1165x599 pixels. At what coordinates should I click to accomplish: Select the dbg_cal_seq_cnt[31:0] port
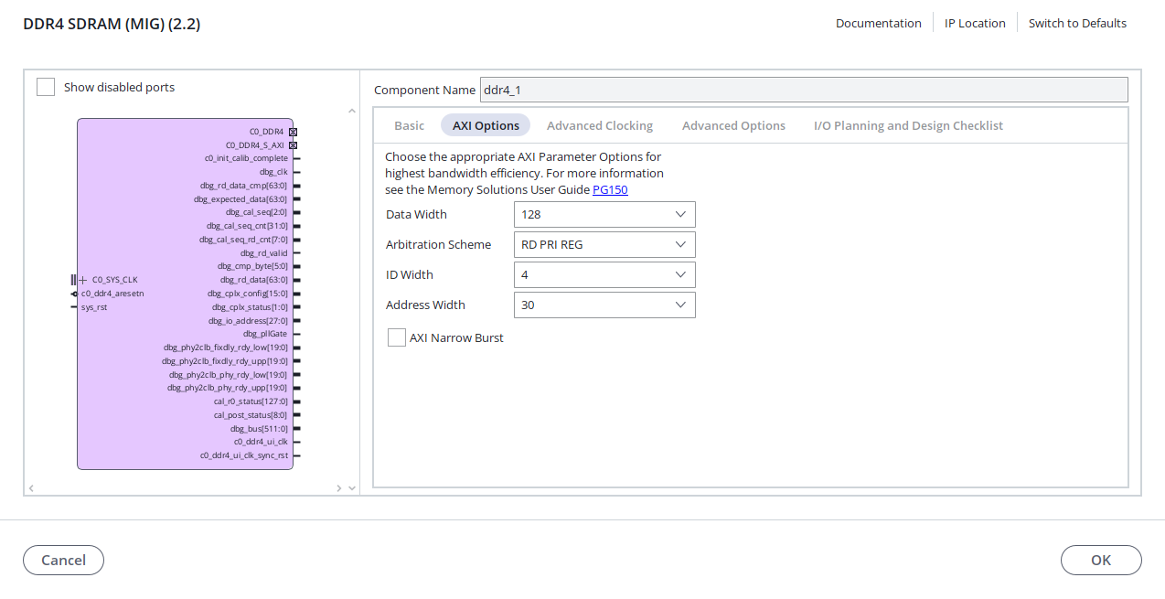pyautogui.click(x=247, y=226)
